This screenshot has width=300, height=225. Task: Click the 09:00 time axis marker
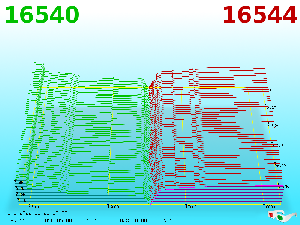tap(267, 90)
